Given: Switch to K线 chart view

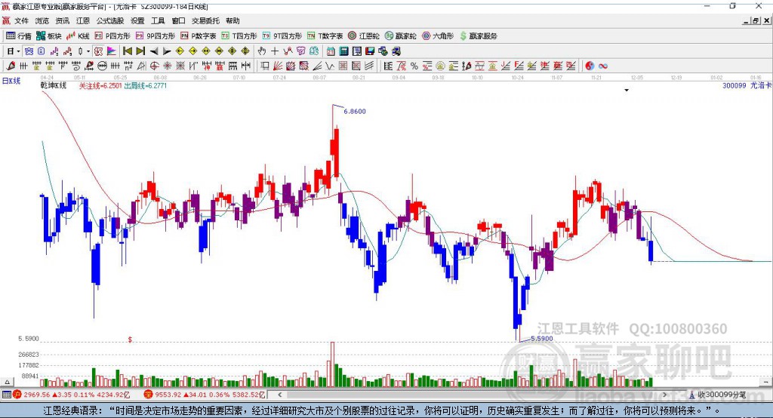Looking at the screenshot, I should click(78, 36).
